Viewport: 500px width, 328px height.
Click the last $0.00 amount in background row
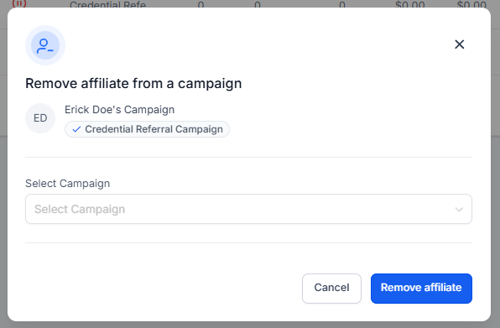(471, 4)
